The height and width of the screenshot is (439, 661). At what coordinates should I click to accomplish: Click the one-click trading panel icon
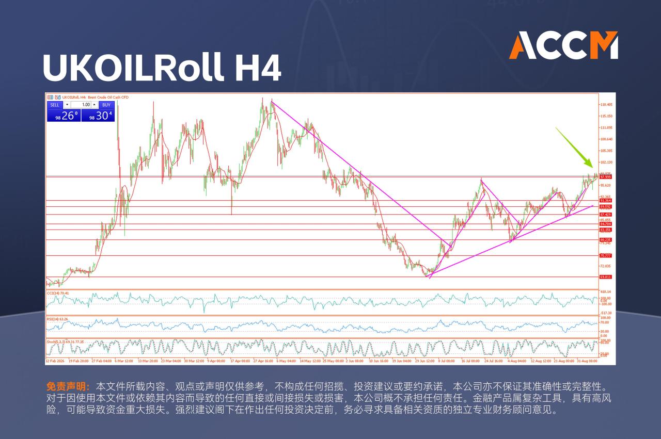tap(50, 97)
